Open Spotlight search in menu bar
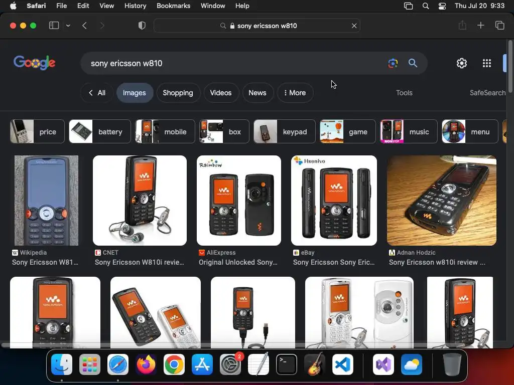Viewport: 514px width, 385px height. coord(426,6)
